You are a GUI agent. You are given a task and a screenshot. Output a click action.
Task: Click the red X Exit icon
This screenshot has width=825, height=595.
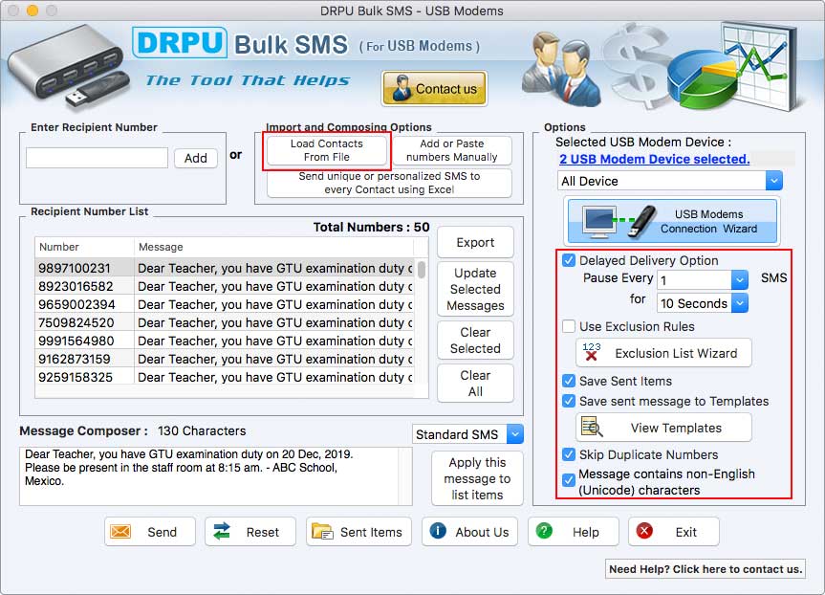click(644, 531)
